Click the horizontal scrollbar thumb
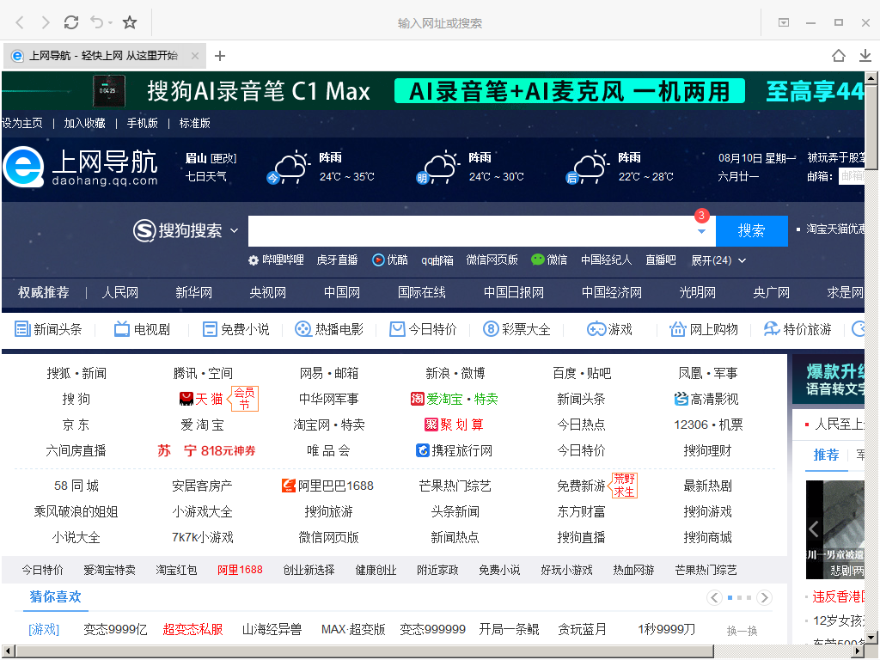Viewport: 880px width, 660px height. pos(364,651)
